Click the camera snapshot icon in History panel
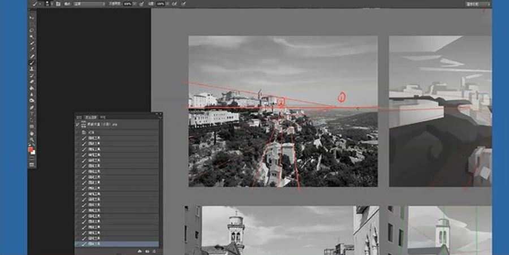 click(x=147, y=250)
